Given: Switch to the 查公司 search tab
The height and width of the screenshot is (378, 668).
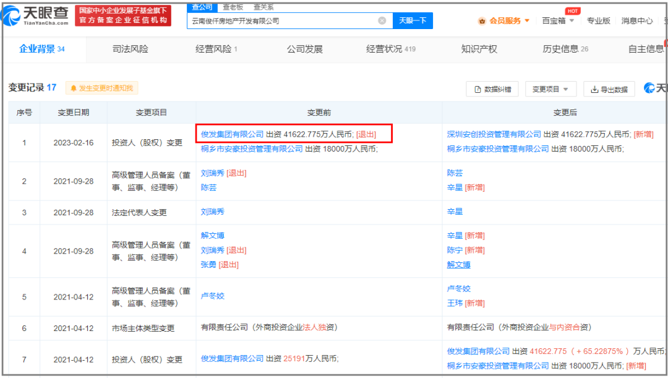Looking at the screenshot, I should click(x=202, y=7).
